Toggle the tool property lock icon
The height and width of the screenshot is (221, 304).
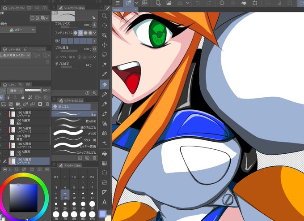click(94, 17)
